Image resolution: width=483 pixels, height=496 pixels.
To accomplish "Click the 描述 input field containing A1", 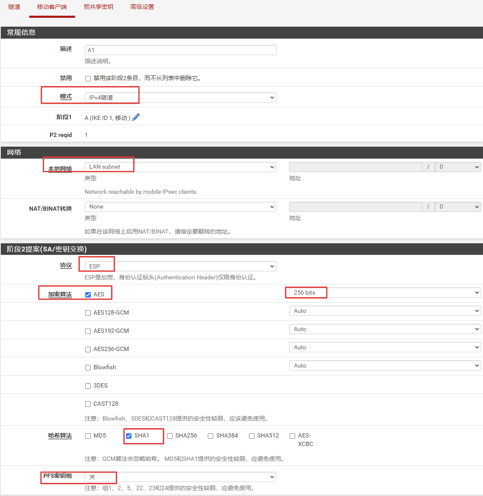I will pyautogui.click(x=180, y=50).
